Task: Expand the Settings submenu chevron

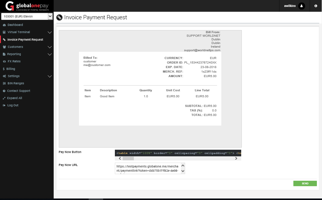Action: pos(49,76)
